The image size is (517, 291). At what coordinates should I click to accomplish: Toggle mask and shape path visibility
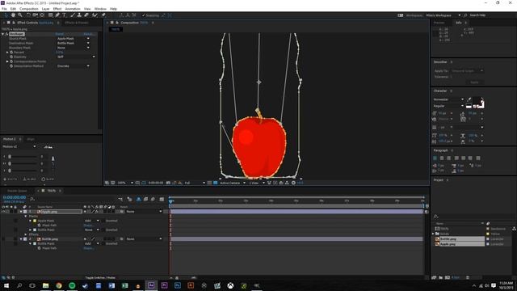(x=144, y=183)
